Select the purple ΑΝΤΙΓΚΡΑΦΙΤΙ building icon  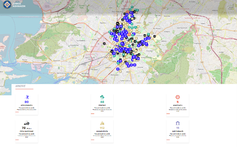click(178, 123)
